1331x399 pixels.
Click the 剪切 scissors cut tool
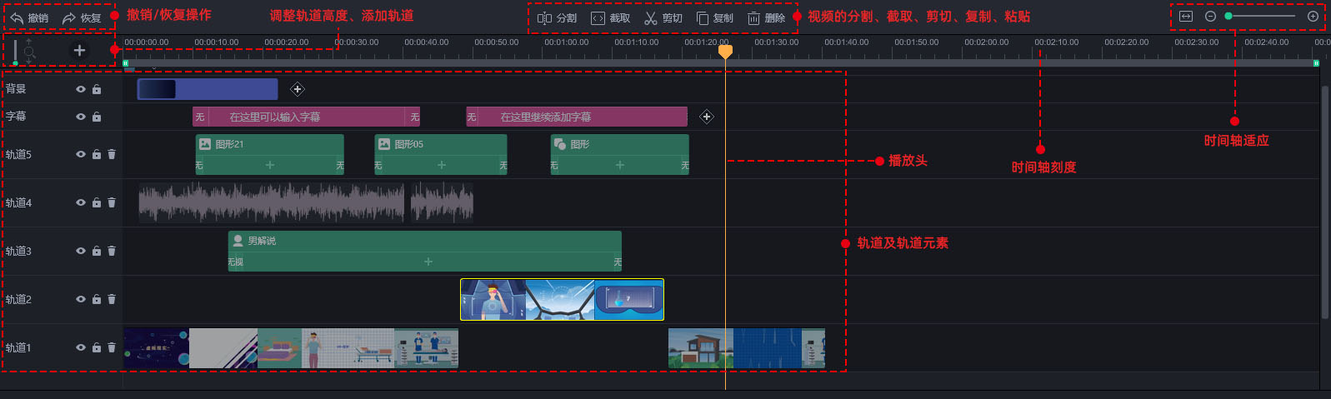[x=663, y=17]
